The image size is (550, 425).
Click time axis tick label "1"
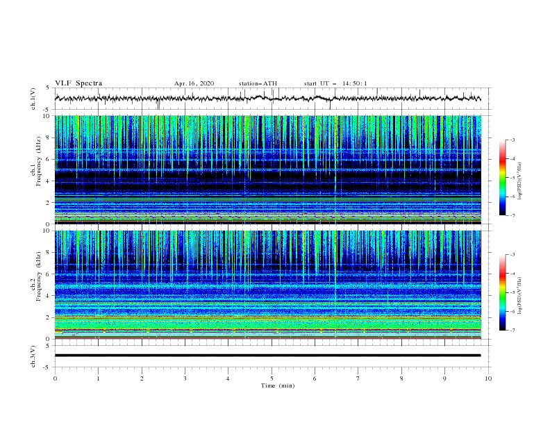coord(98,378)
